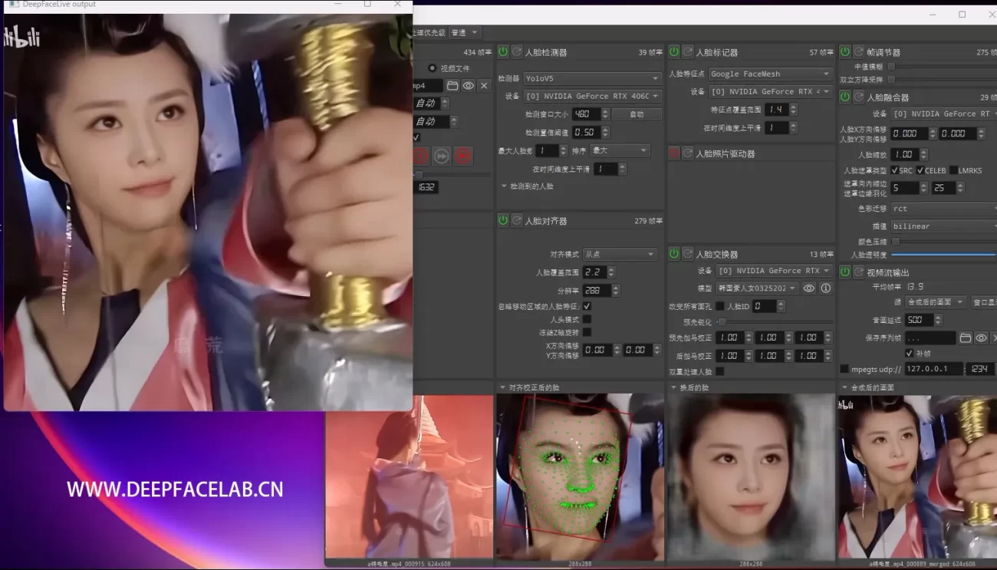Reset 人脸检测器 module settings
997x570 pixels.
[517, 51]
